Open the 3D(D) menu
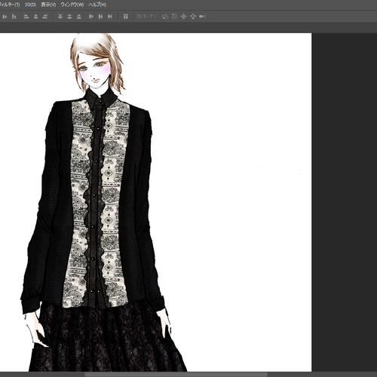The width and height of the screenshot is (377, 377). (30, 5)
